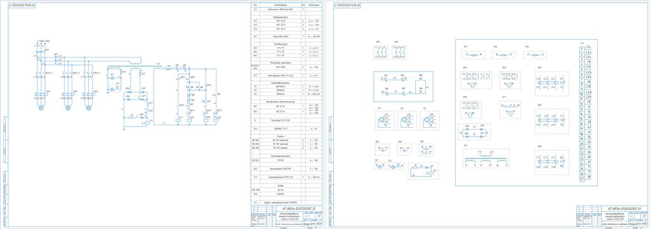650x229 pixels.
Task: Select the TV1 transformer symbol in the left schematic
Action: pyautogui.click(x=158, y=68)
